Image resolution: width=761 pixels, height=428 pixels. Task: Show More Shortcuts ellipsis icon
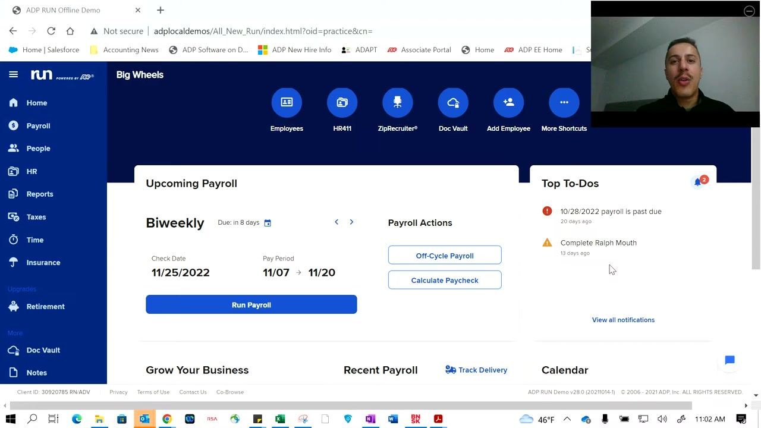(564, 102)
